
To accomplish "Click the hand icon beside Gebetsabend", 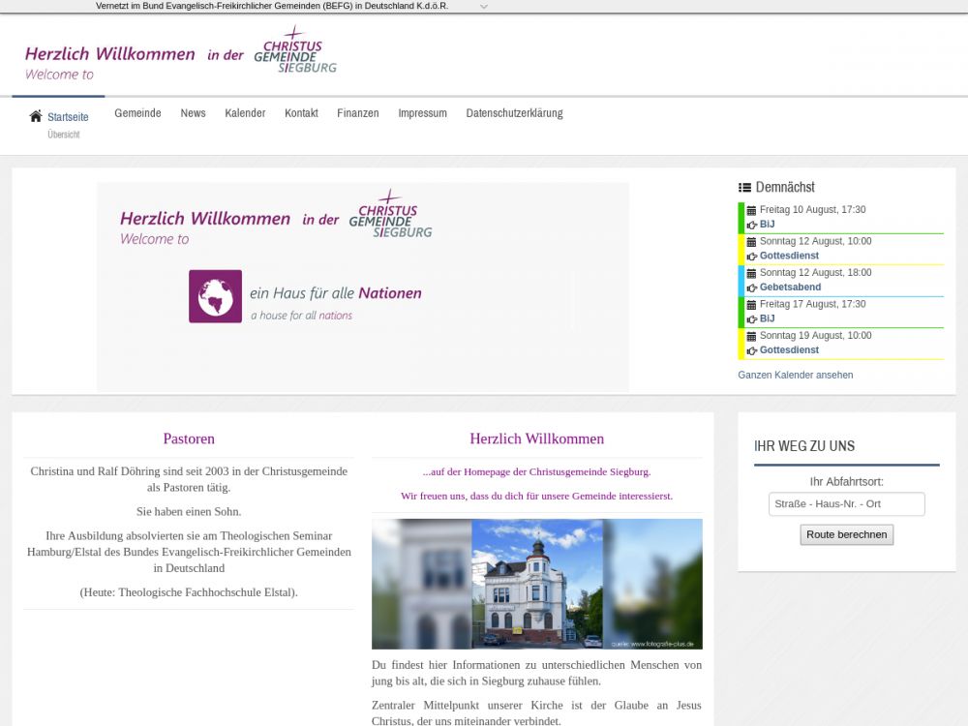I will pyautogui.click(x=752, y=287).
